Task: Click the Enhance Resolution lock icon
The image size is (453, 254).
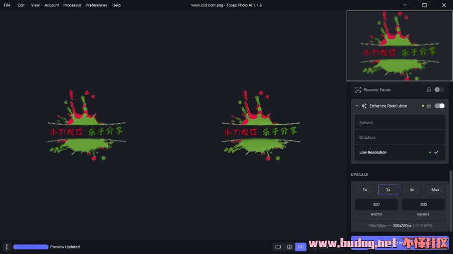Action: pyautogui.click(x=429, y=106)
